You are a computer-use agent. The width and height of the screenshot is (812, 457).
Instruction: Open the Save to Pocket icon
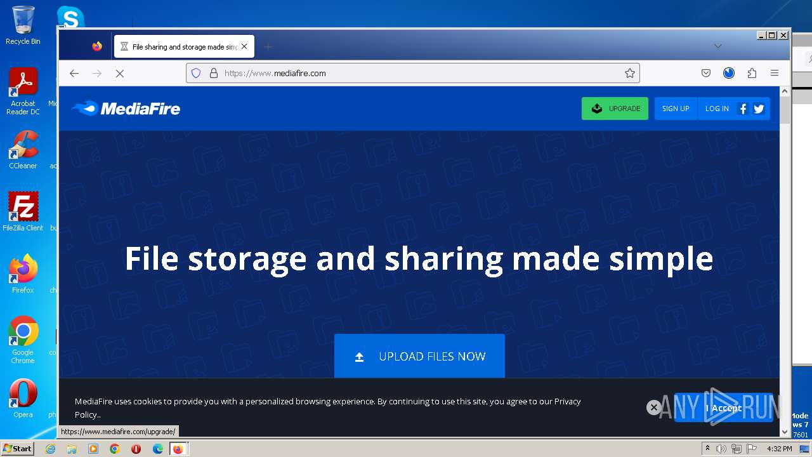tap(706, 73)
